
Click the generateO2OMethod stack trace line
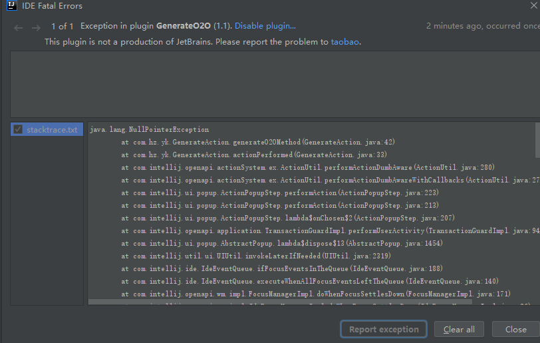tap(257, 142)
